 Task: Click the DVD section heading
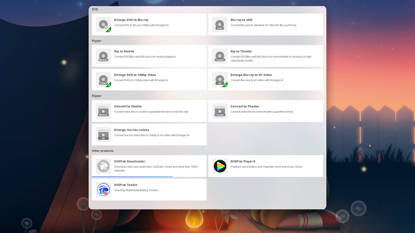(x=95, y=9)
